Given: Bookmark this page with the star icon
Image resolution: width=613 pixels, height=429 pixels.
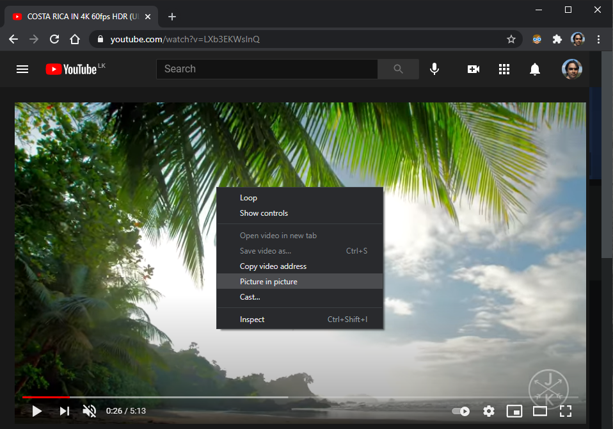Looking at the screenshot, I should [511, 39].
